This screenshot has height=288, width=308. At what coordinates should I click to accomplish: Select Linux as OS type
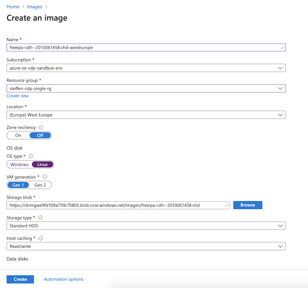click(x=43, y=164)
